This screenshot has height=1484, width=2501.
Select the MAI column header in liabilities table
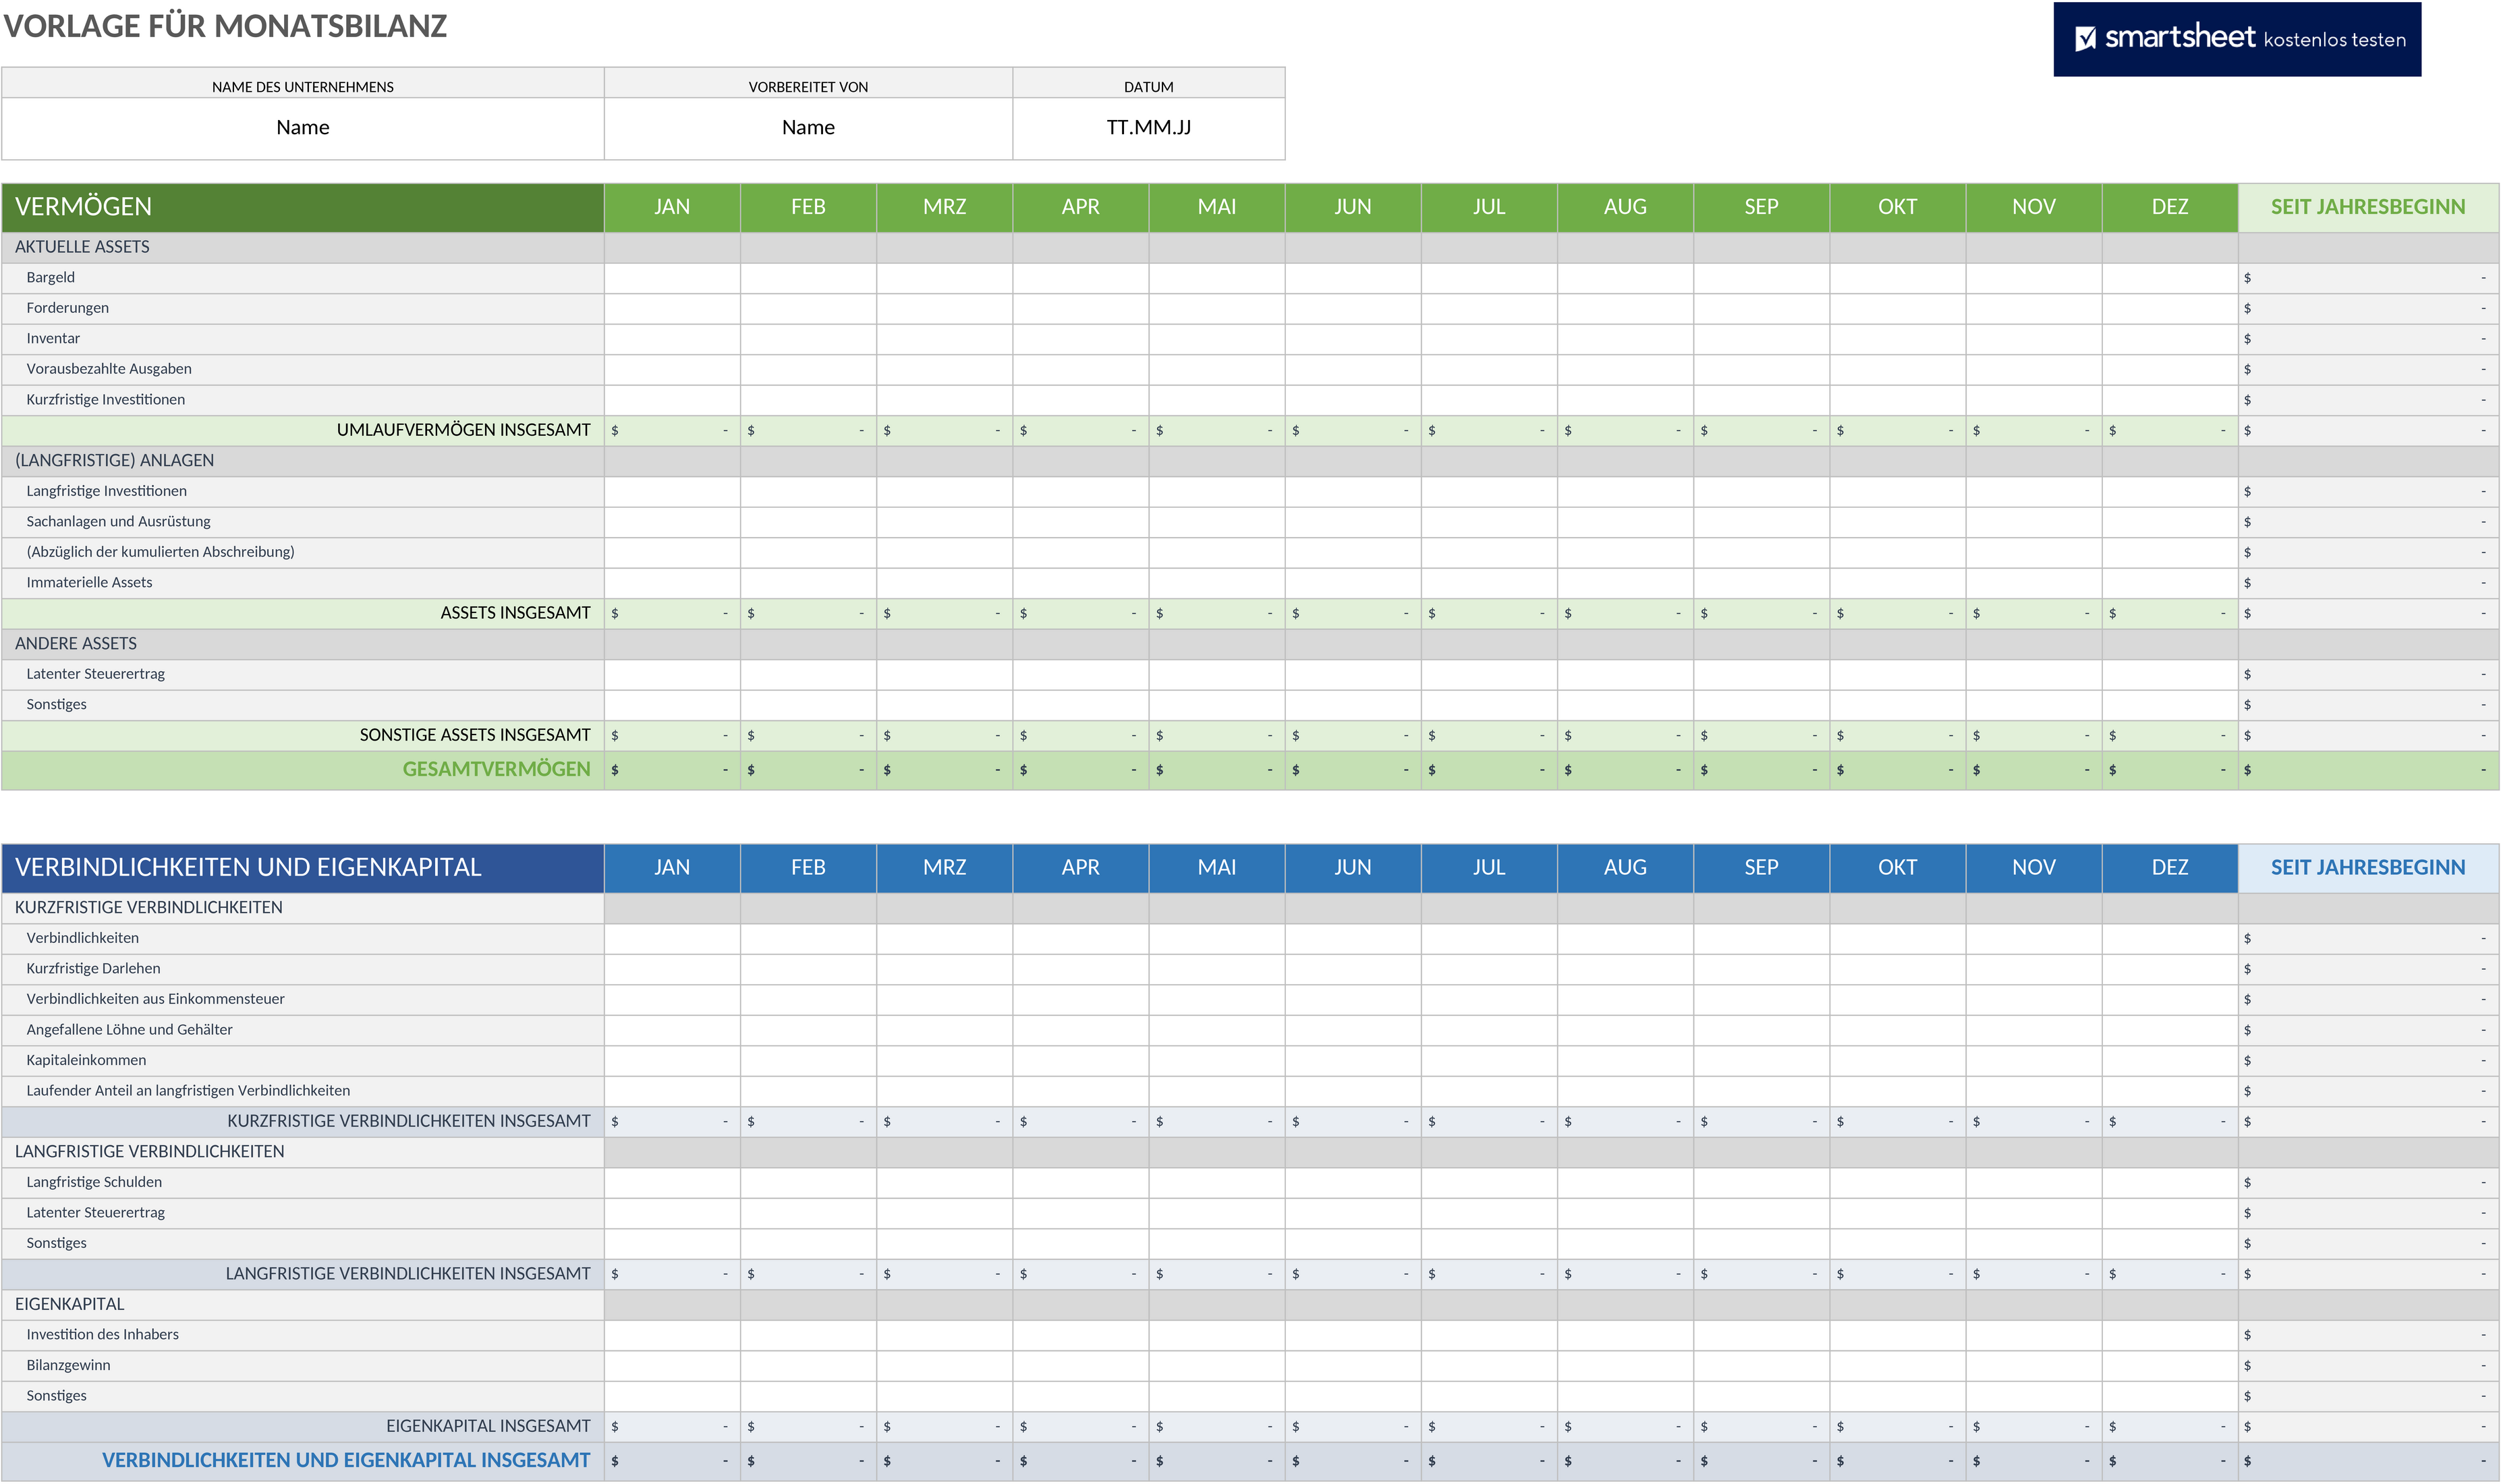point(1216,868)
